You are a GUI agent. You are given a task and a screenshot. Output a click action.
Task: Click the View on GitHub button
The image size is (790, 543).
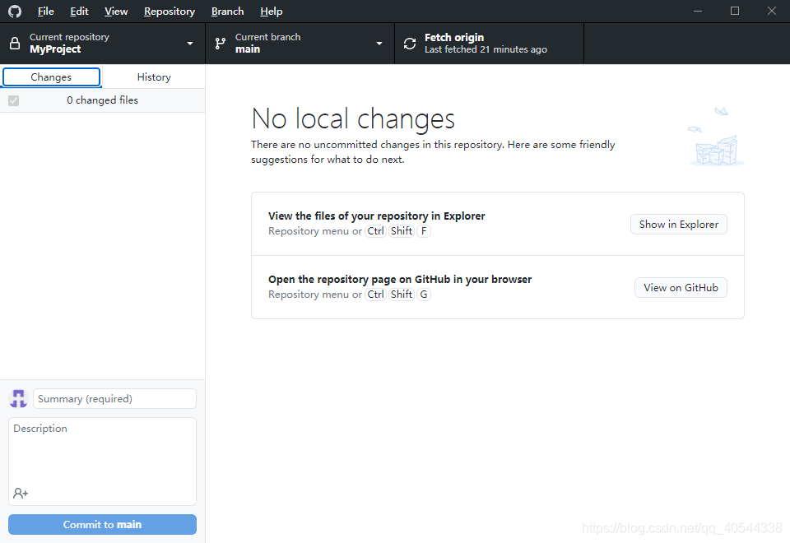681,288
